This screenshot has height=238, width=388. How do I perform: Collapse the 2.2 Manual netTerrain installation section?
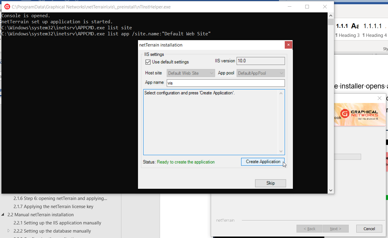pyautogui.click(x=3, y=215)
